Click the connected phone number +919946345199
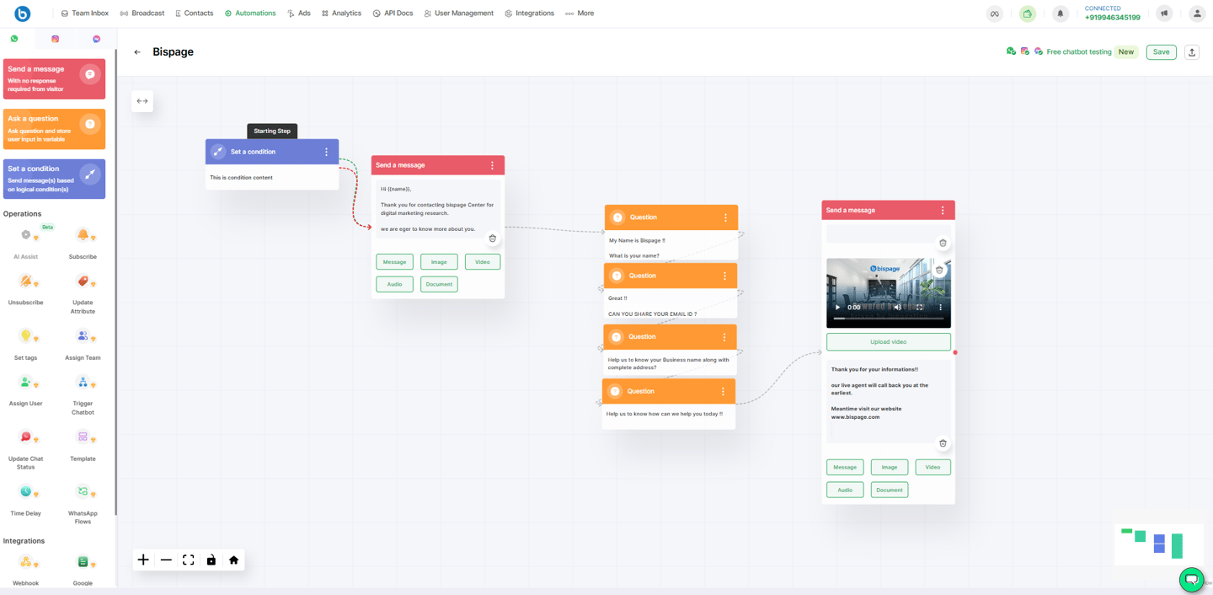This screenshot has width=1213, height=595. pos(1112,18)
